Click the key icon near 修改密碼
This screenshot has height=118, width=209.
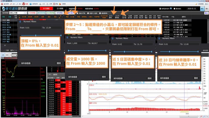click(196, 4)
